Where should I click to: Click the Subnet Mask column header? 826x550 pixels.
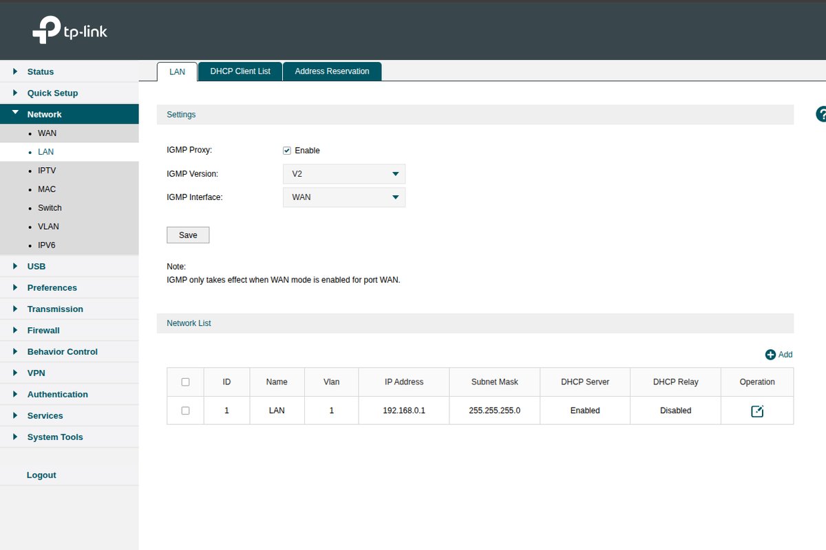pos(494,382)
